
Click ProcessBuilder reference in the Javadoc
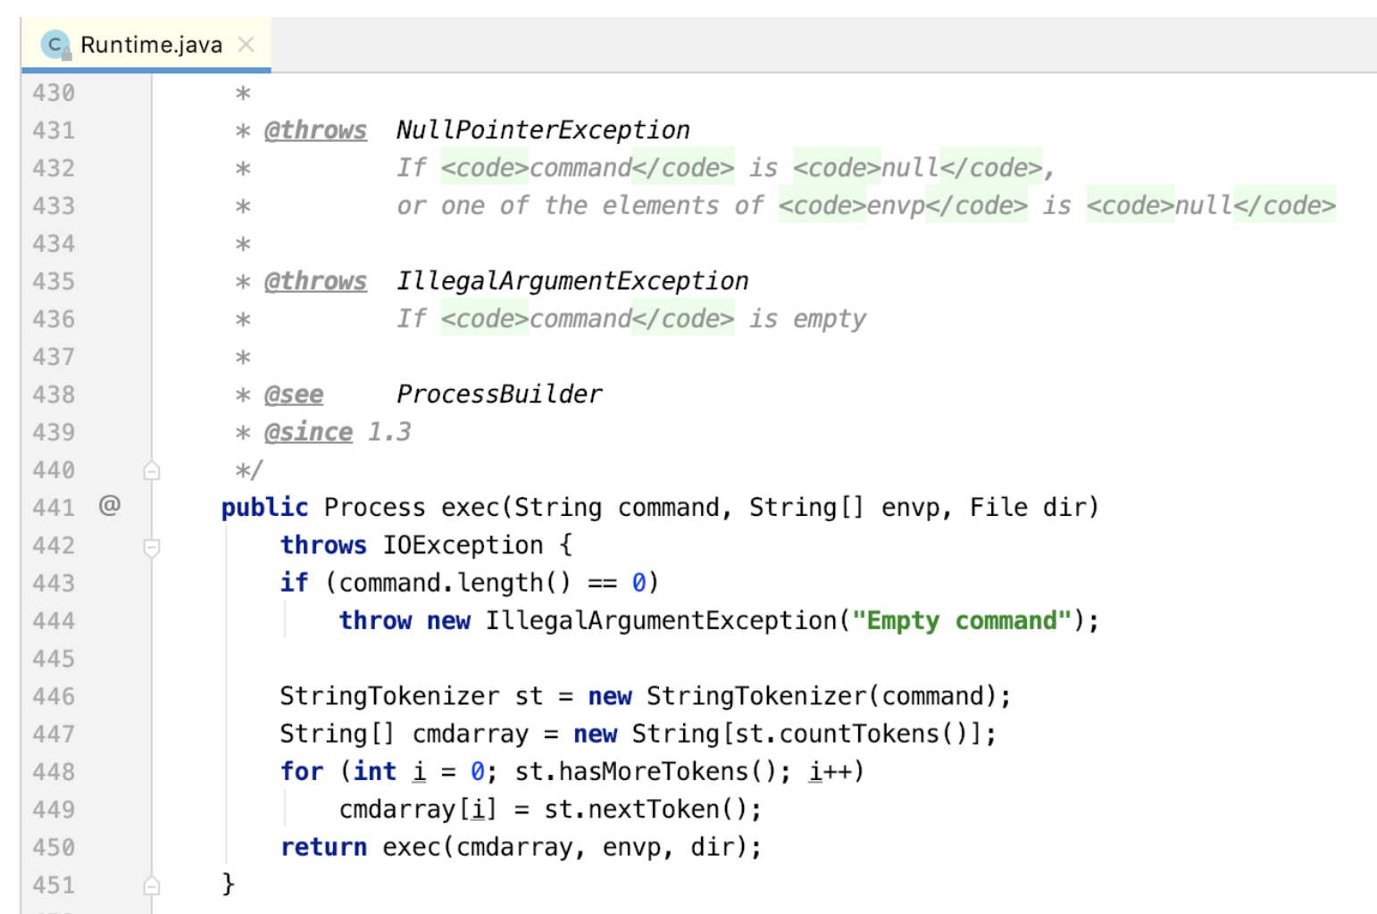(x=499, y=395)
